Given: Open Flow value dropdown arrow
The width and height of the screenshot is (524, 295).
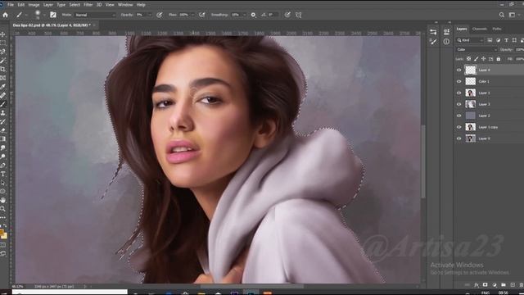Looking at the screenshot, I should 192,15.
